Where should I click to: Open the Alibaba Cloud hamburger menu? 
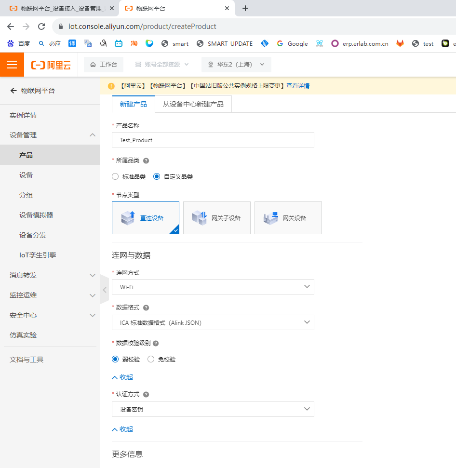pyautogui.click(x=12, y=65)
